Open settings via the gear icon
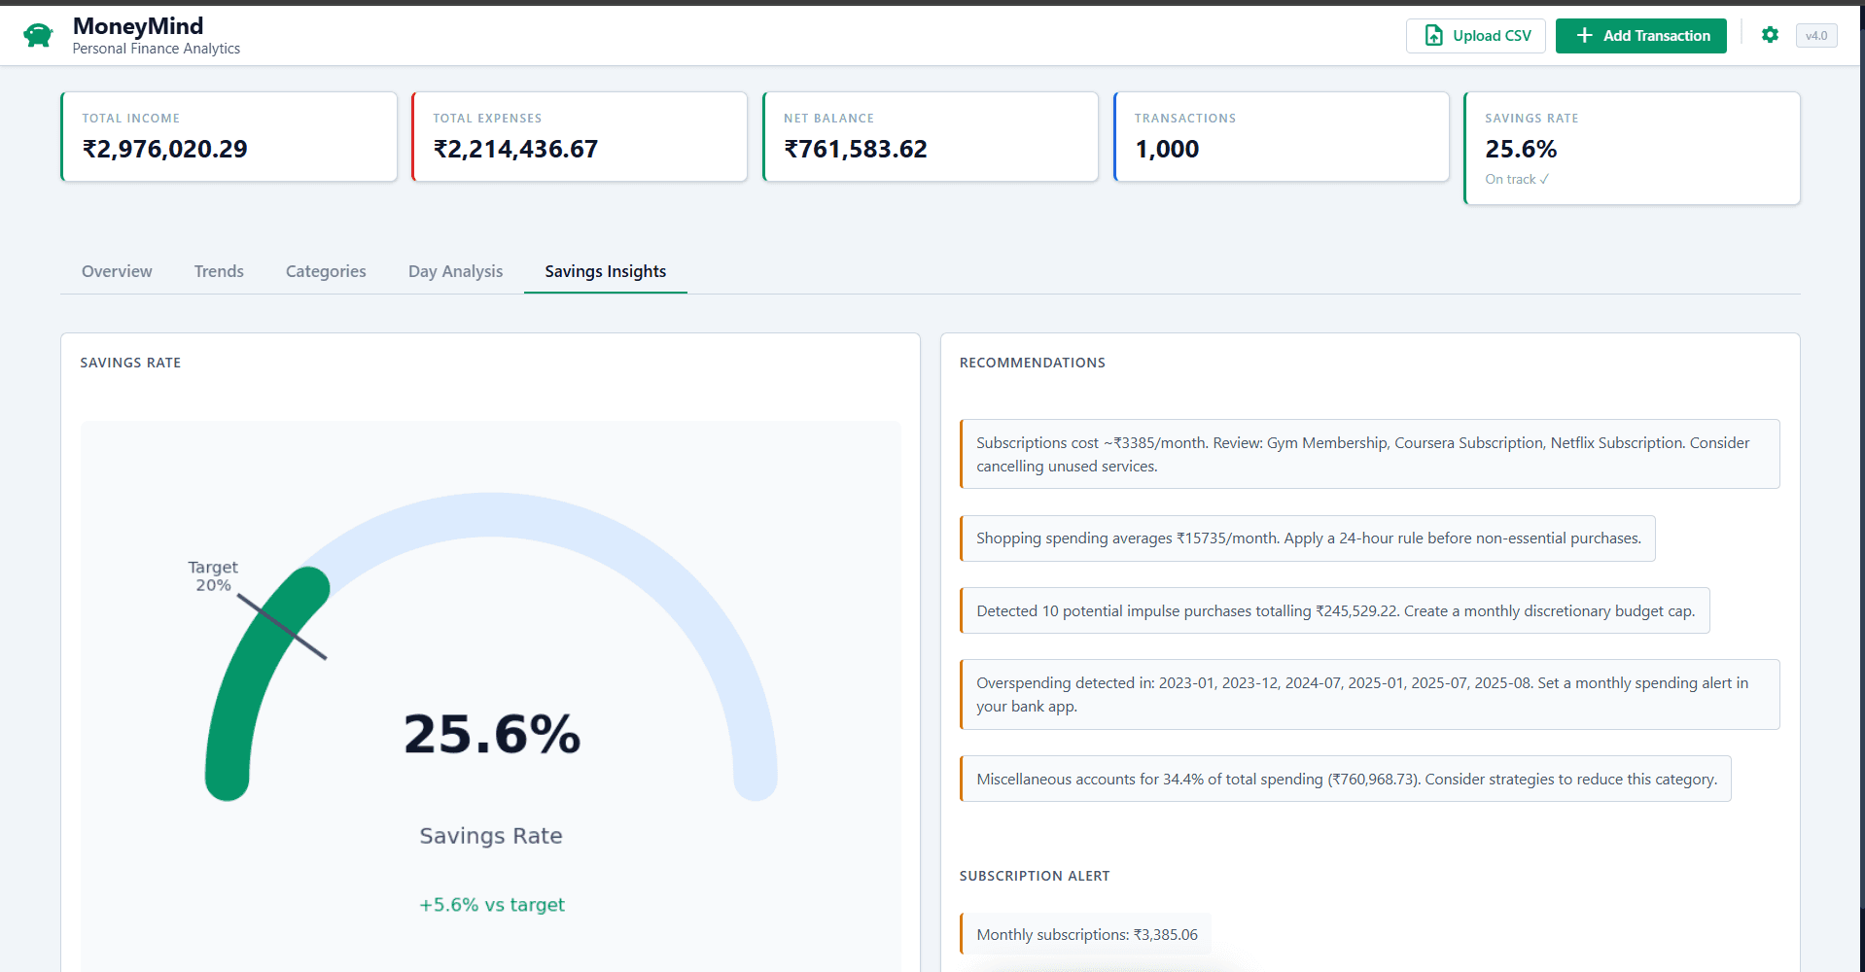 coord(1770,35)
